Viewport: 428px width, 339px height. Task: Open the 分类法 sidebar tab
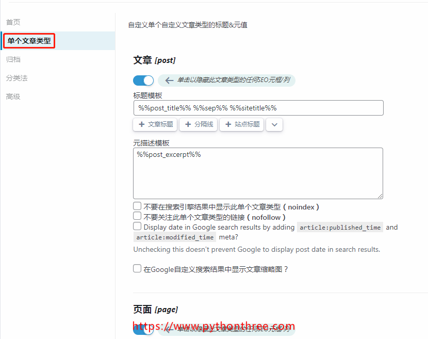(x=17, y=78)
